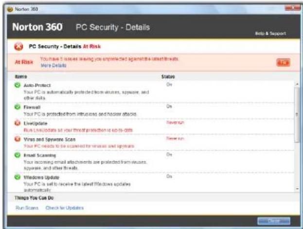The height and width of the screenshot is (229, 303).
Task: Click the Items column header
Action: 21,76
